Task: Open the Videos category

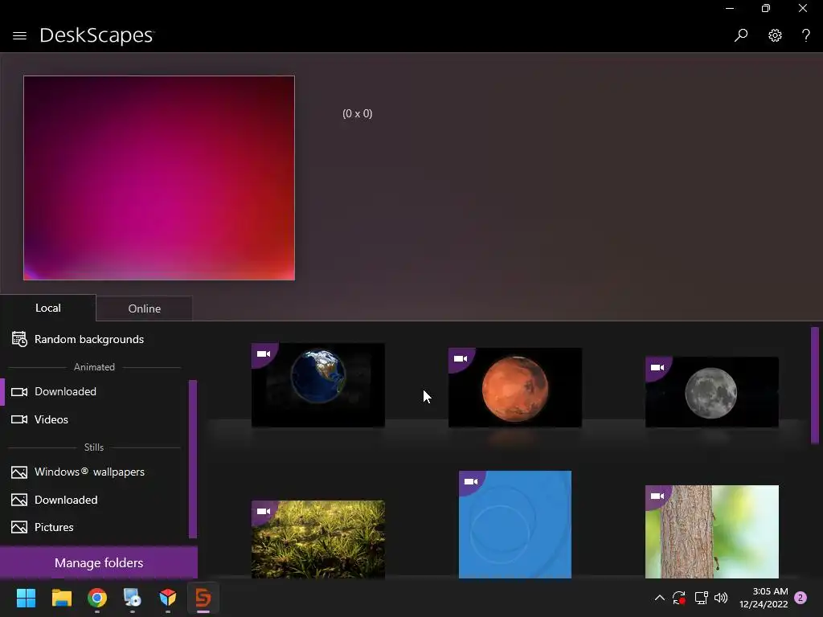Action: [51, 419]
